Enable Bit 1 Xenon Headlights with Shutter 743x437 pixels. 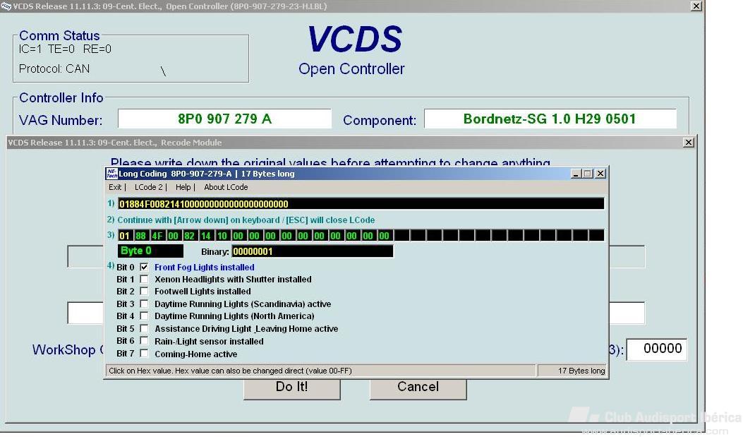click(x=144, y=279)
